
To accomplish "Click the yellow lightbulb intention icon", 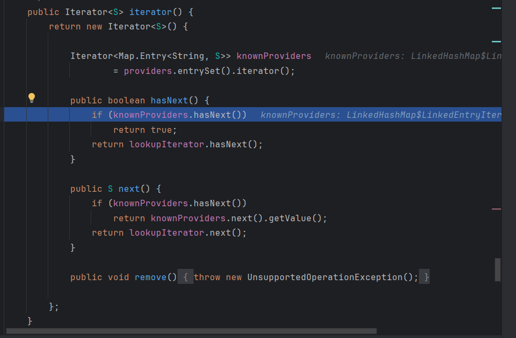I will point(32,97).
